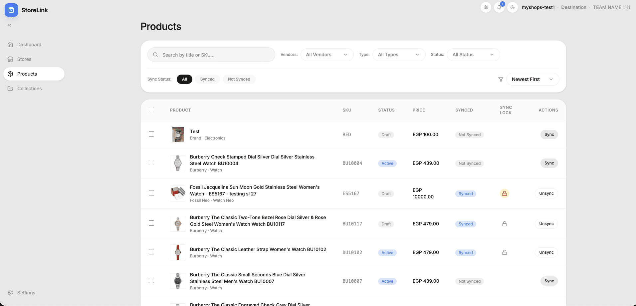636x306 pixels.
Task: Click the filter funnel icon
Action: (501, 79)
